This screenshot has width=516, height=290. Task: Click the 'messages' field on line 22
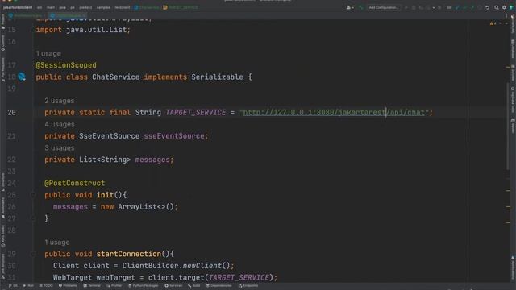[x=152, y=159]
